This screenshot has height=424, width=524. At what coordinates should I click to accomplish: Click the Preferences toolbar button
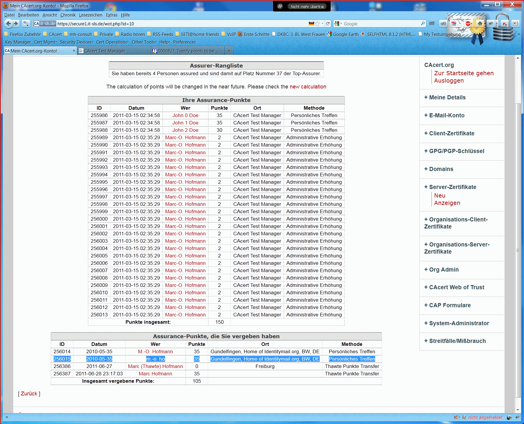(184, 42)
